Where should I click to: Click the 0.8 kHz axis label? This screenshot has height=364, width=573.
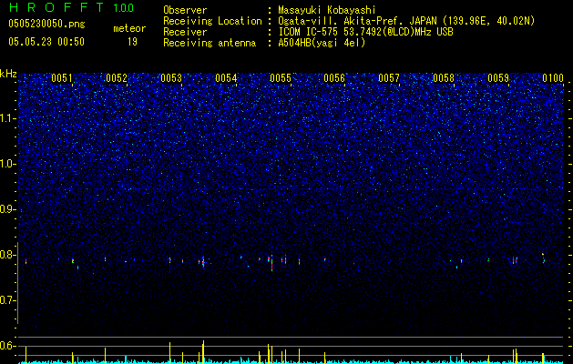8,255
